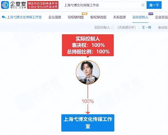Click the VIP badge on 股权结构图

pos(85,14)
